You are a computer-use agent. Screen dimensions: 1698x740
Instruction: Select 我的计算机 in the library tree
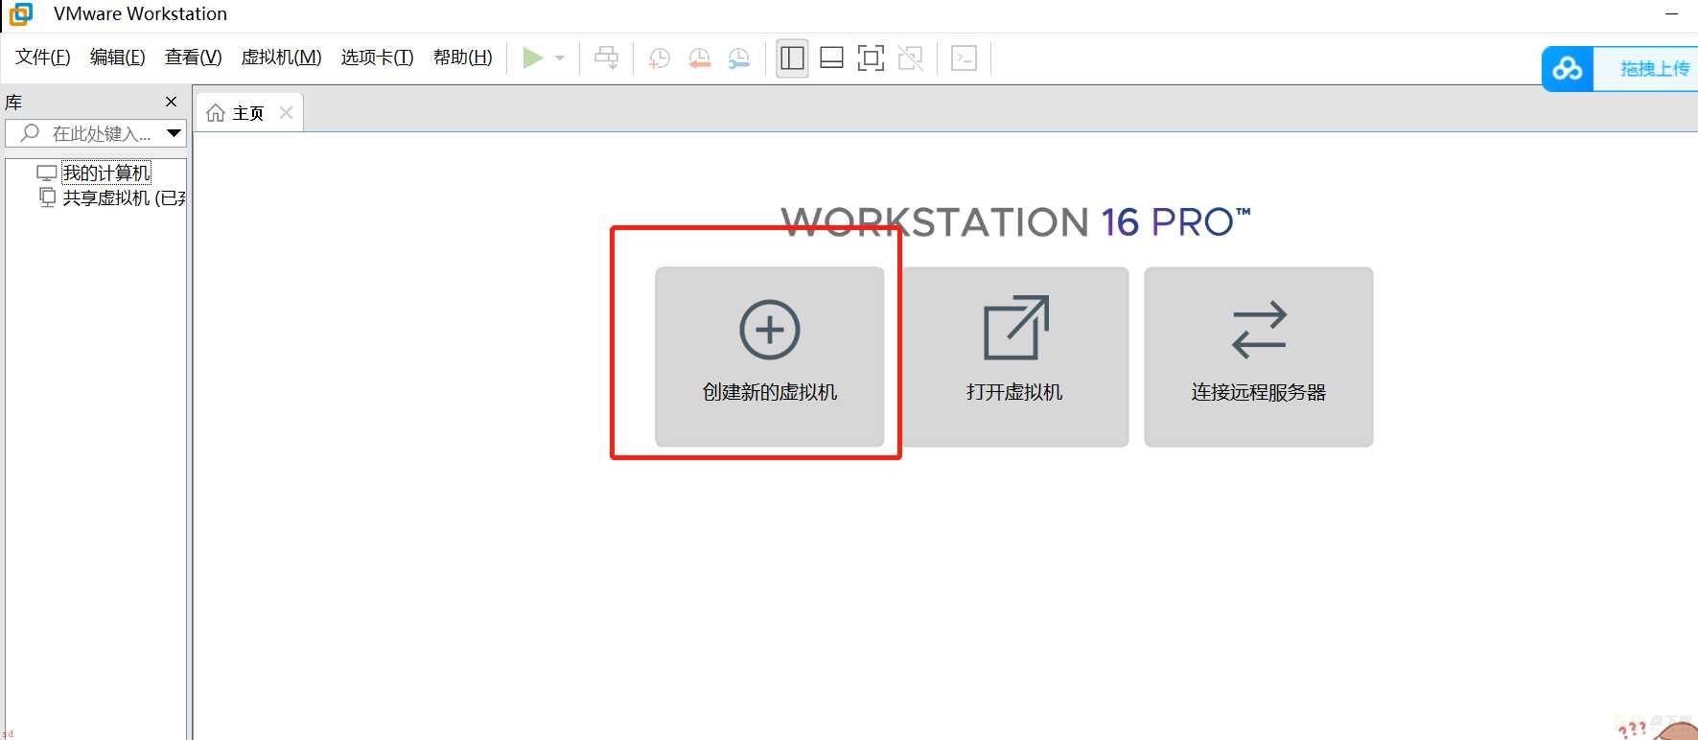(x=106, y=173)
